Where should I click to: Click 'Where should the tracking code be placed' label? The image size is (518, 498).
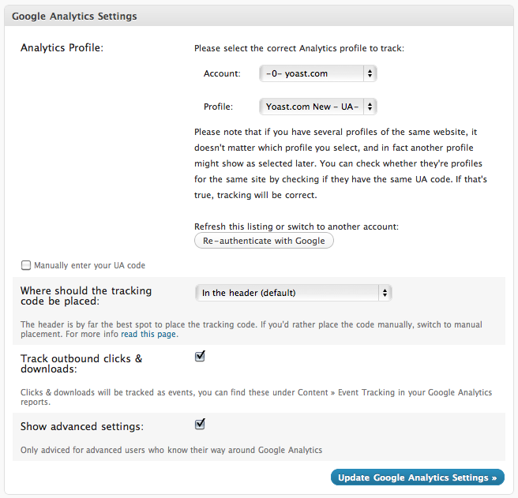[86, 296]
